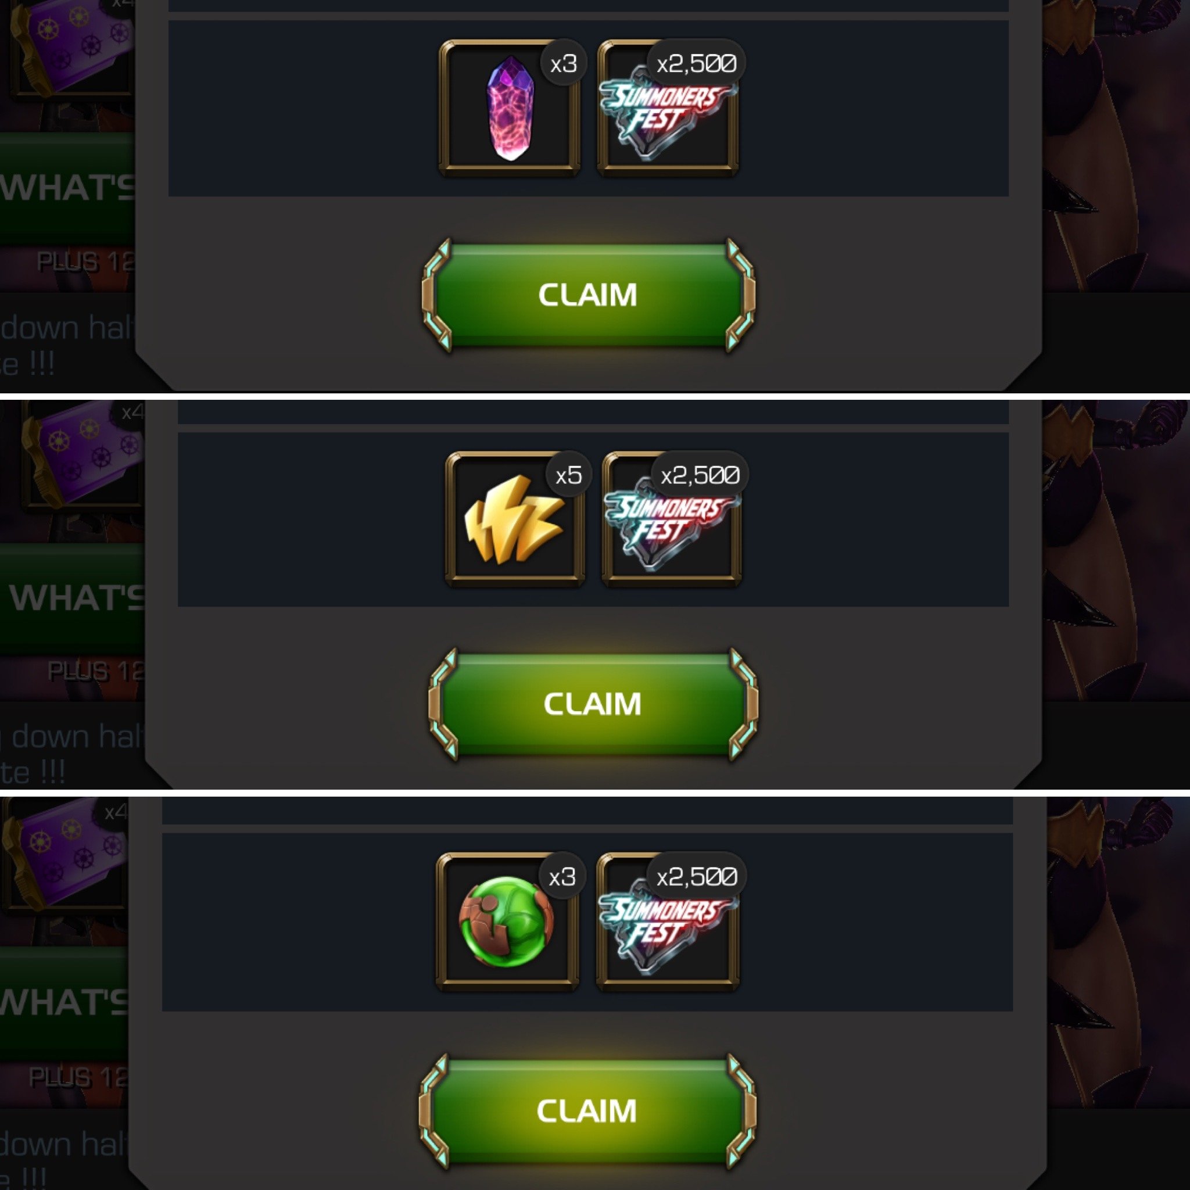
Task: Tap the green health potion reward icon
Action: (x=507, y=921)
